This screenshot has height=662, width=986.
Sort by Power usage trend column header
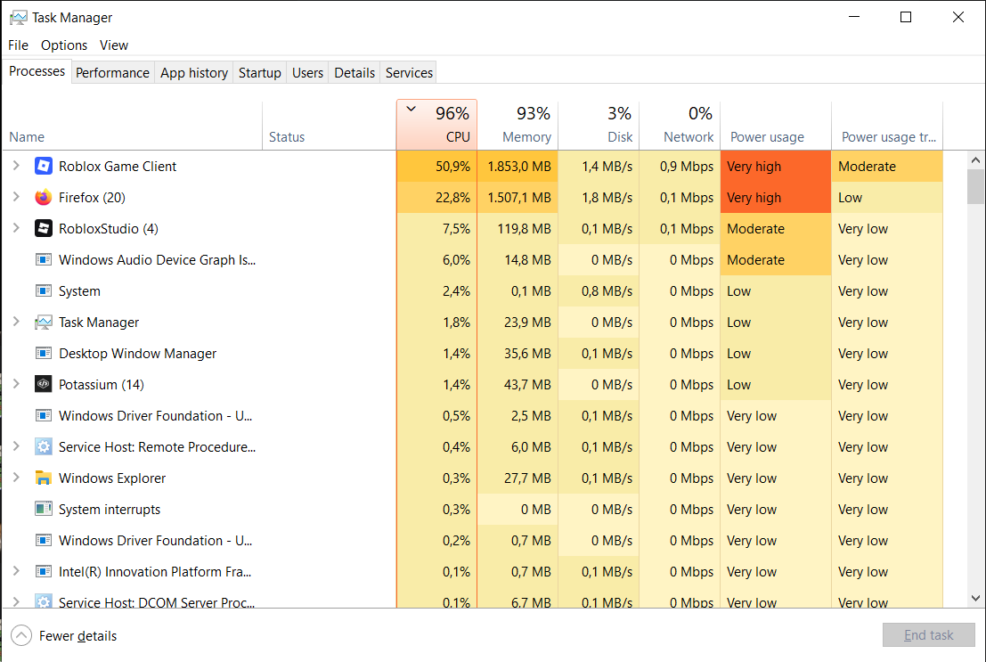pyautogui.click(x=887, y=126)
